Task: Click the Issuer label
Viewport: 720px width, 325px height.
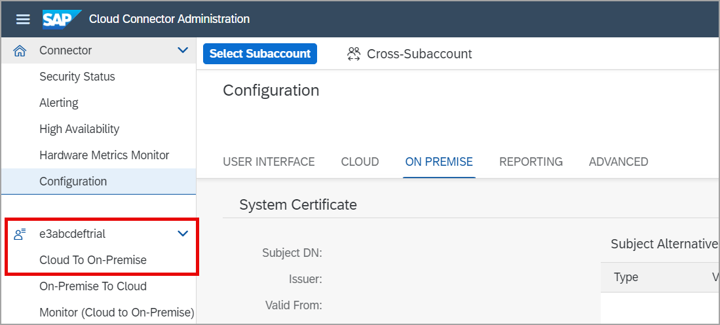Action: point(305,278)
